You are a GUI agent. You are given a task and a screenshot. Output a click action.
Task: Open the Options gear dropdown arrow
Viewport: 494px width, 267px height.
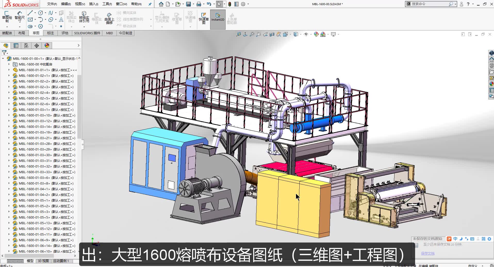pyautogui.click(x=248, y=4)
